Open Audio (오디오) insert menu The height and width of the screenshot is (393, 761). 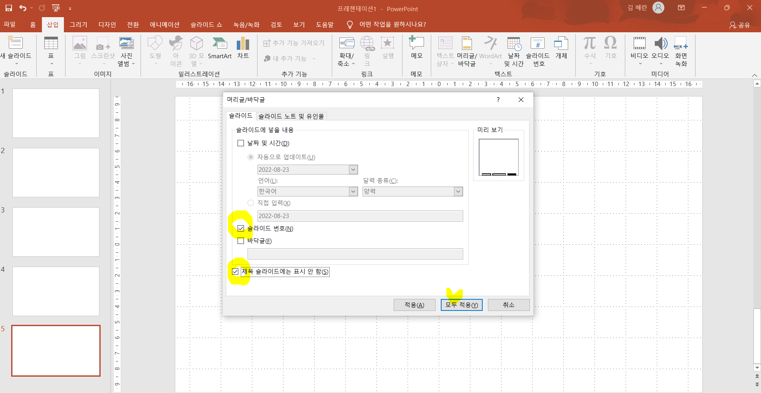pos(660,51)
